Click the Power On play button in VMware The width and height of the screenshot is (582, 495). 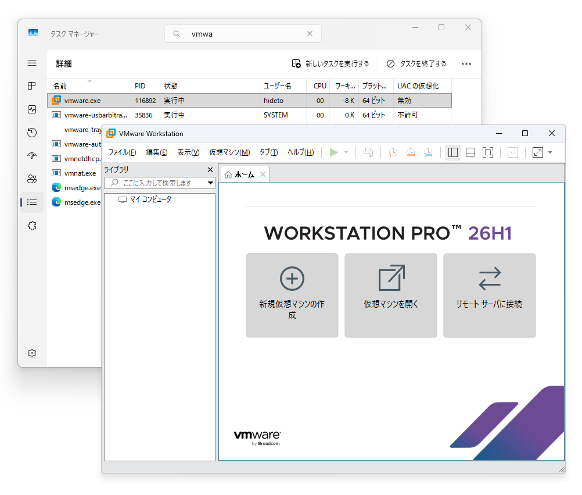tap(333, 152)
